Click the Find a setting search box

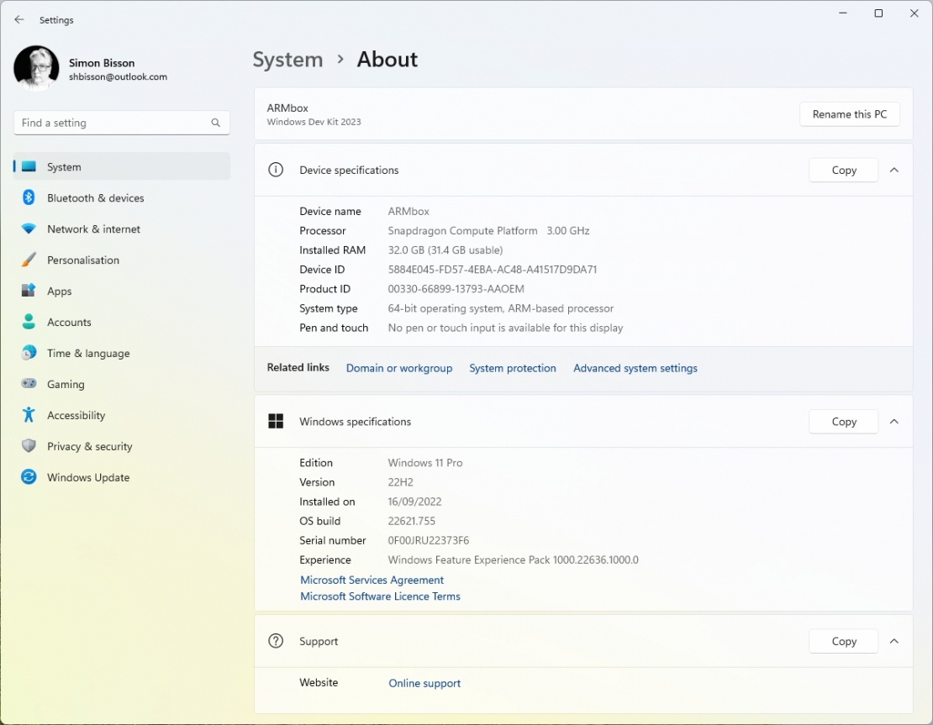click(121, 123)
